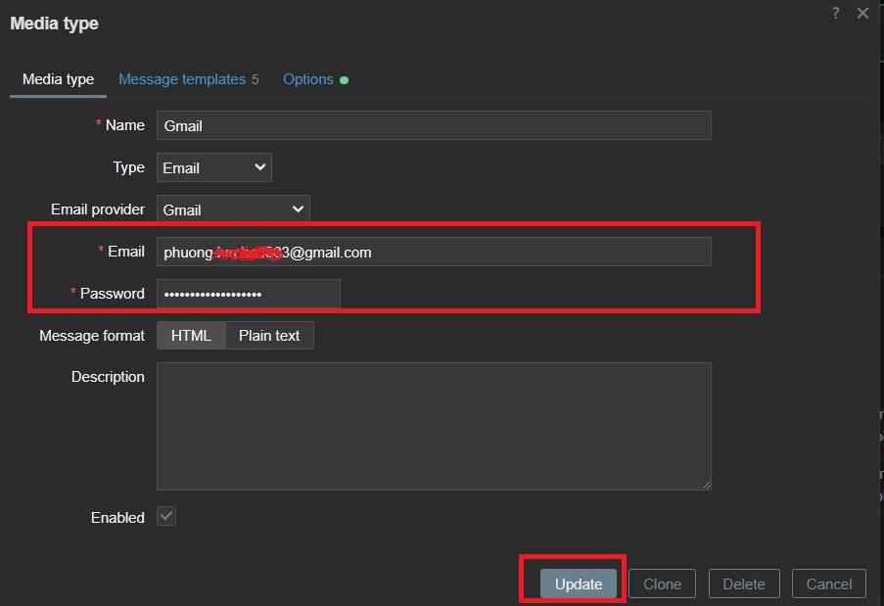Select the Media type tab

coord(58,79)
